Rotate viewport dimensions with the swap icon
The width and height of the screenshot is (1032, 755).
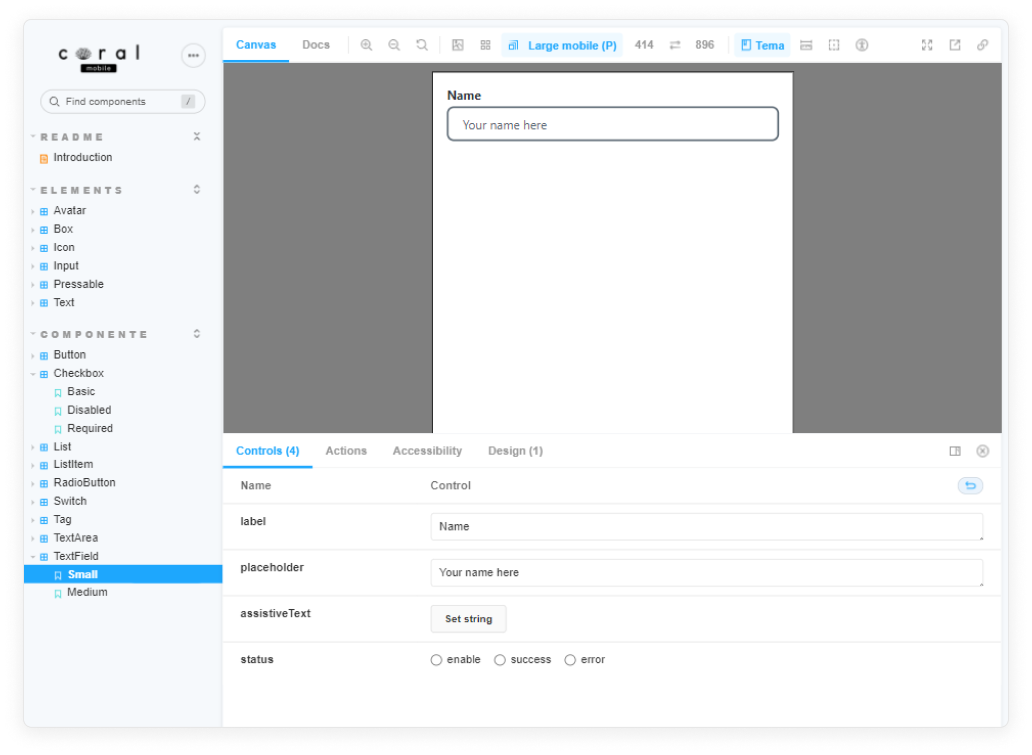tap(675, 45)
